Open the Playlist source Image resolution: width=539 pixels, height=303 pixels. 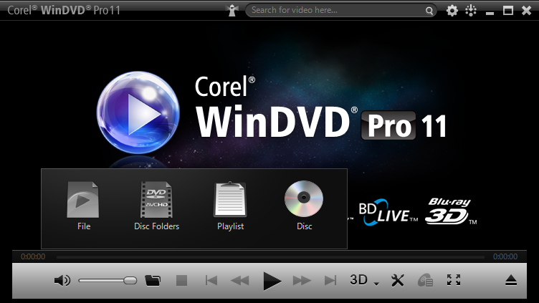click(230, 206)
